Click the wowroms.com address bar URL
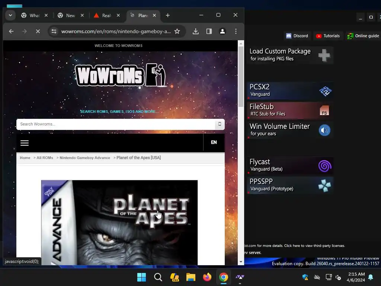Viewport: 381px width, 286px height. click(116, 31)
